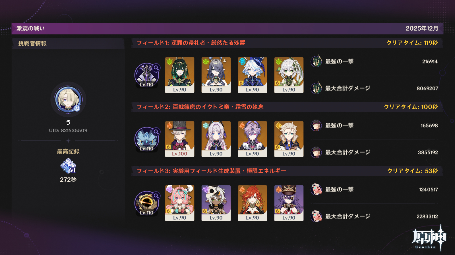Click the 2025年12月 date label

(422, 28)
